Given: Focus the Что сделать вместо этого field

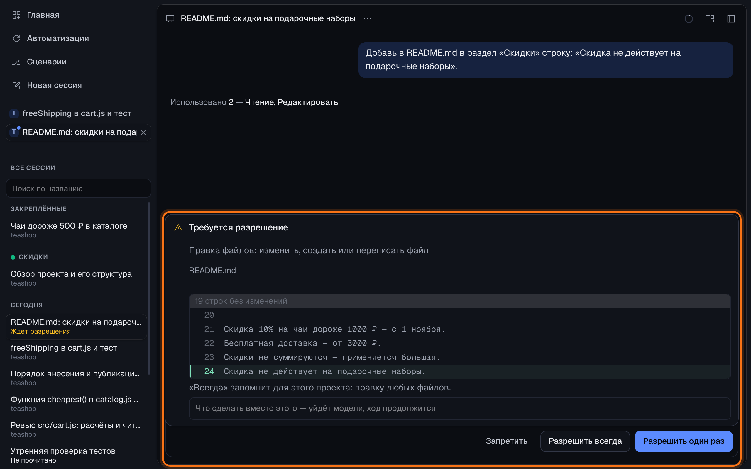Looking at the screenshot, I should [x=460, y=409].
